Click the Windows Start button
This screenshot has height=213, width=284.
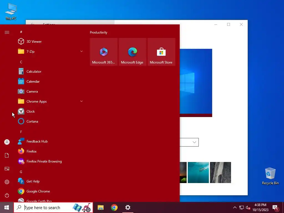click(x=7, y=207)
